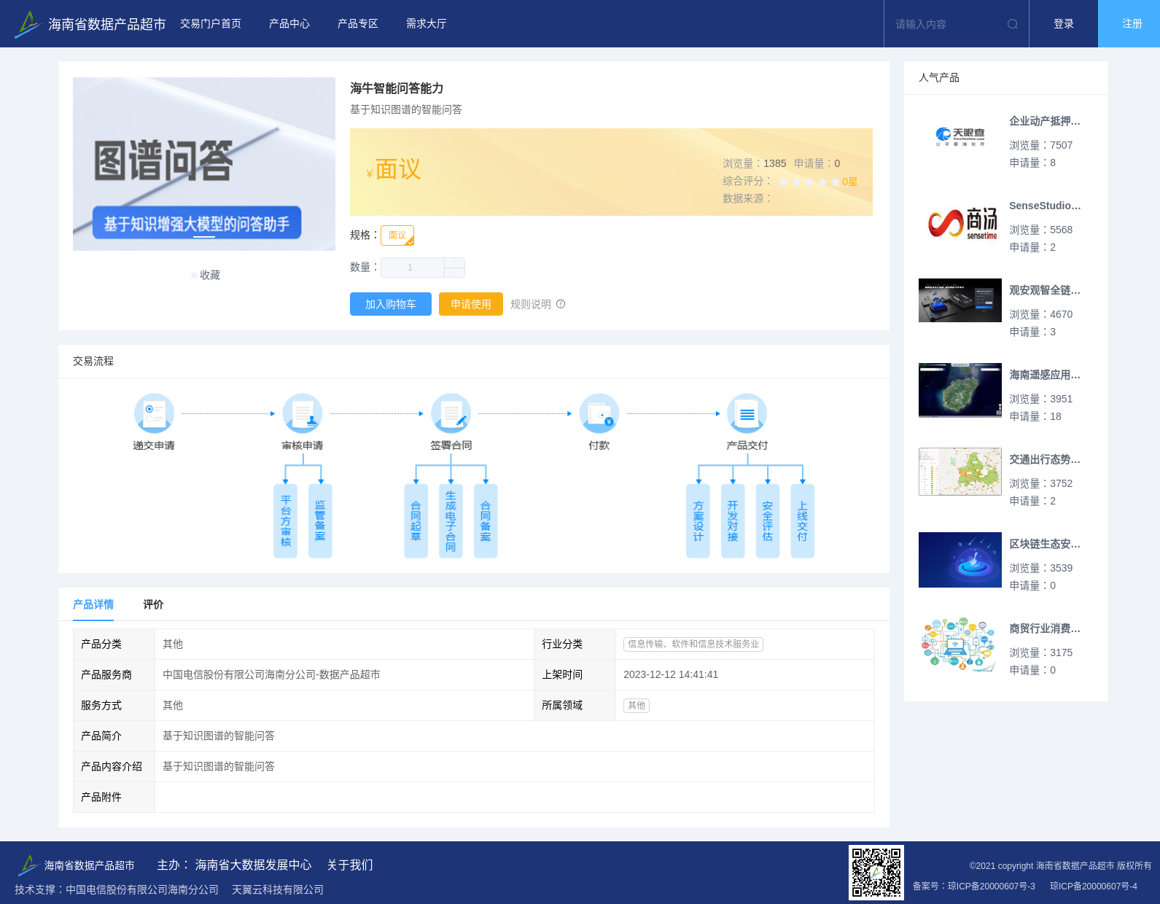The width and height of the screenshot is (1160, 904).
Task: Open the 商贸行业消费 product thumbnail
Action: (960, 644)
